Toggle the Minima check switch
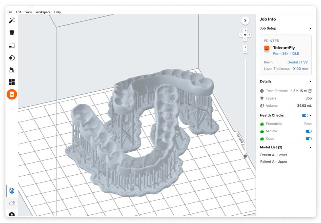 (308, 131)
